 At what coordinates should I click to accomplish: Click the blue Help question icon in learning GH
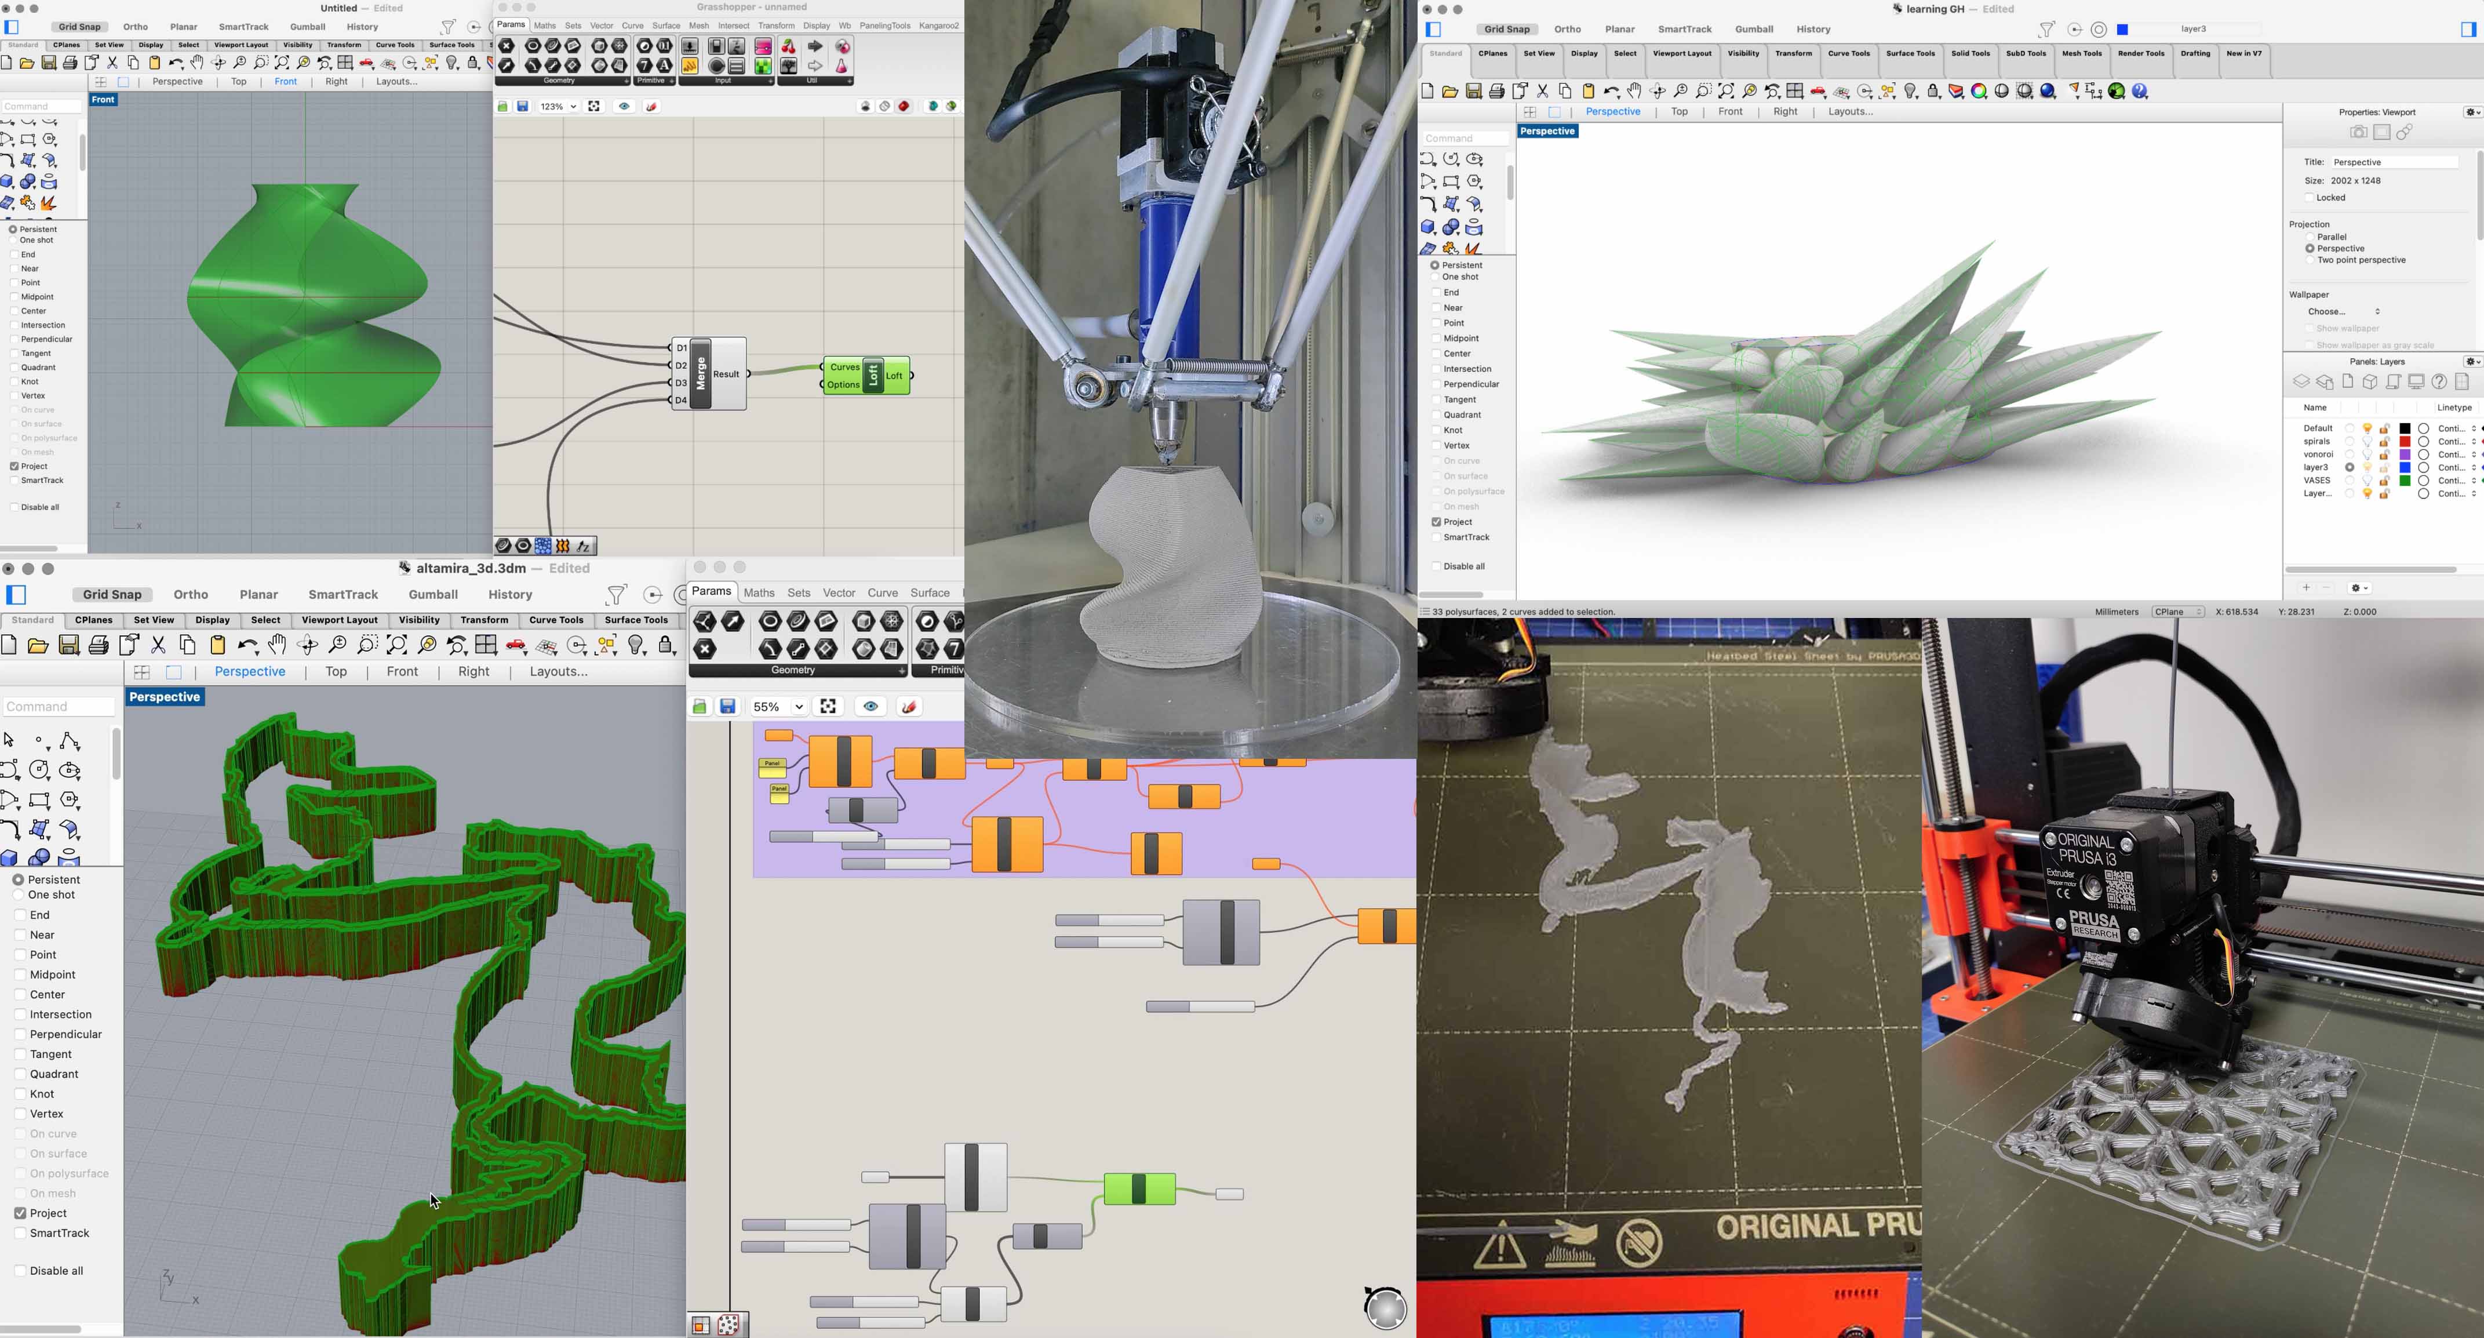(x=2141, y=92)
